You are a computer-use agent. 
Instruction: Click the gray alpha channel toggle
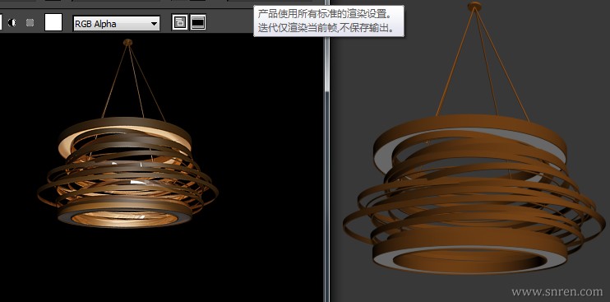pyautogui.click(x=30, y=22)
